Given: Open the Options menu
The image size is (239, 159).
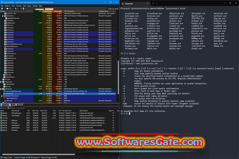Looking at the screenshot, I should [7, 6].
